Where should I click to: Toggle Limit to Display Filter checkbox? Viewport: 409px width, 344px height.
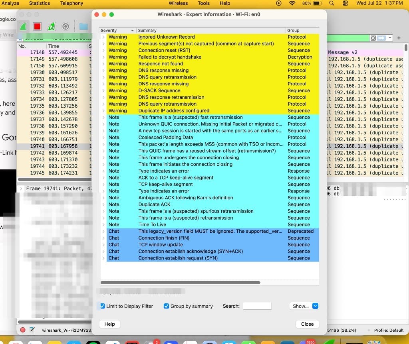(103, 306)
